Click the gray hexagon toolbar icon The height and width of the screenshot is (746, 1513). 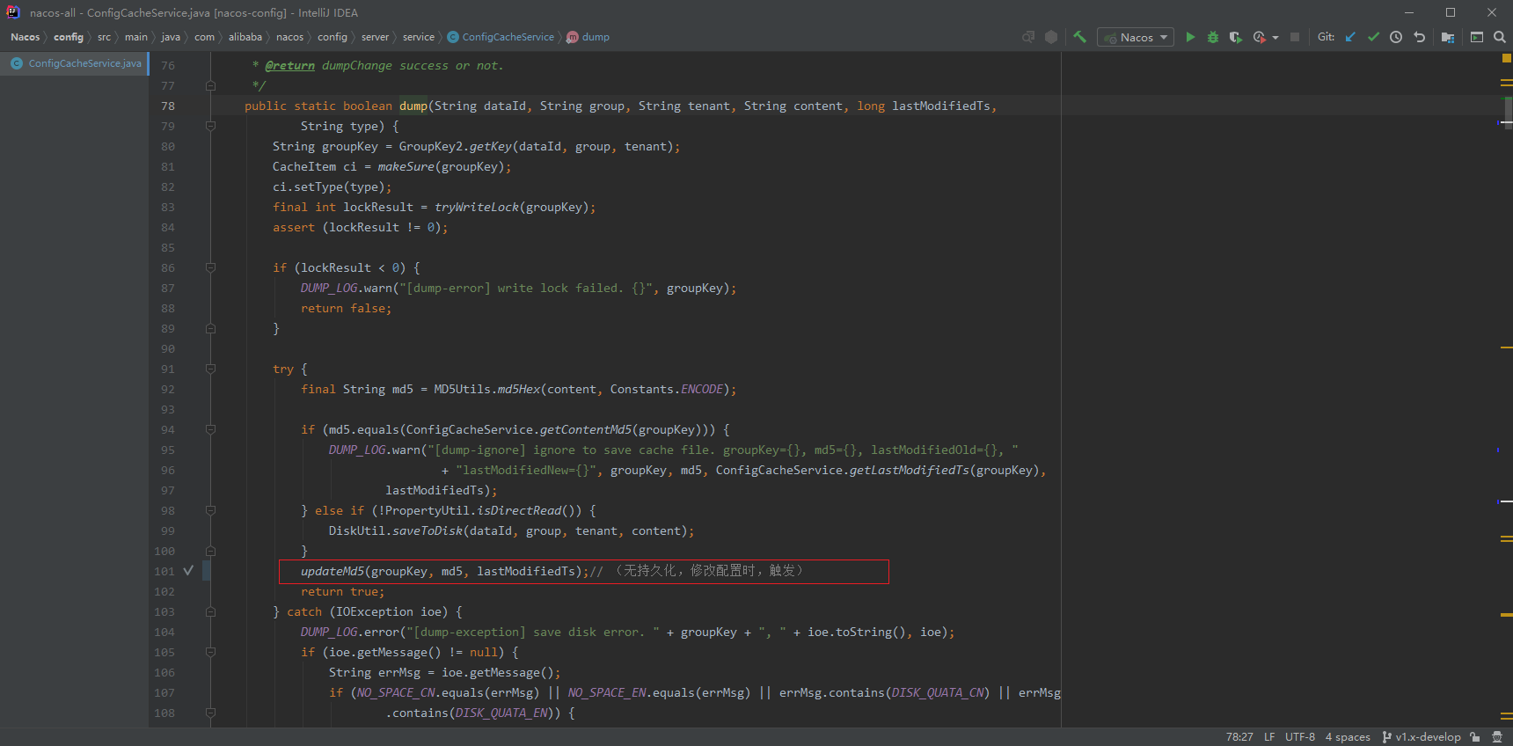coord(1051,37)
